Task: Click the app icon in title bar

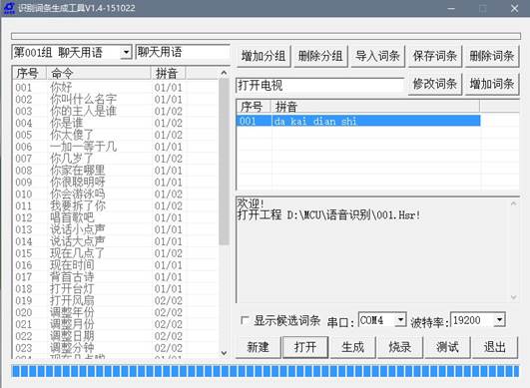Action: (9, 8)
